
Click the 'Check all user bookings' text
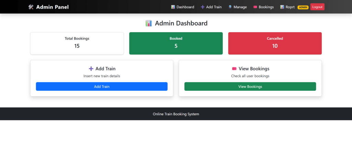click(250, 76)
